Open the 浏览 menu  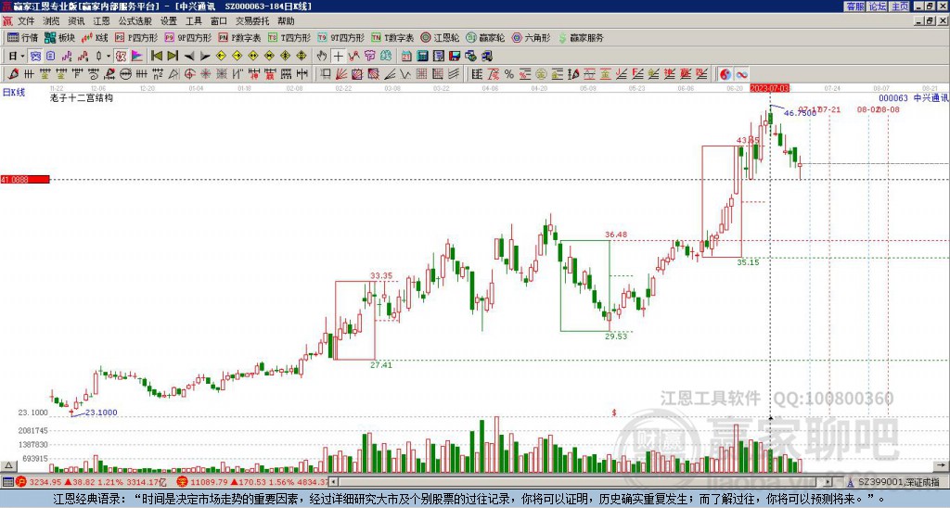click(51, 21)
